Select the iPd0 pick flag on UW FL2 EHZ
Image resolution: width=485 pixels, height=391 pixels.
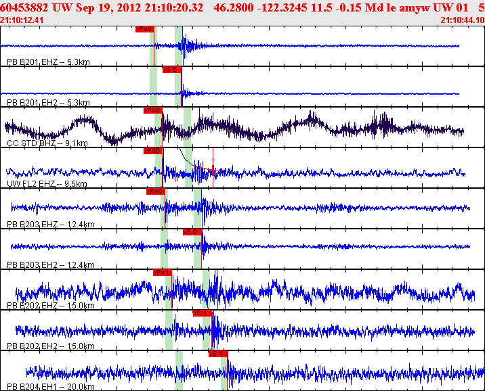tap(152, 151)
